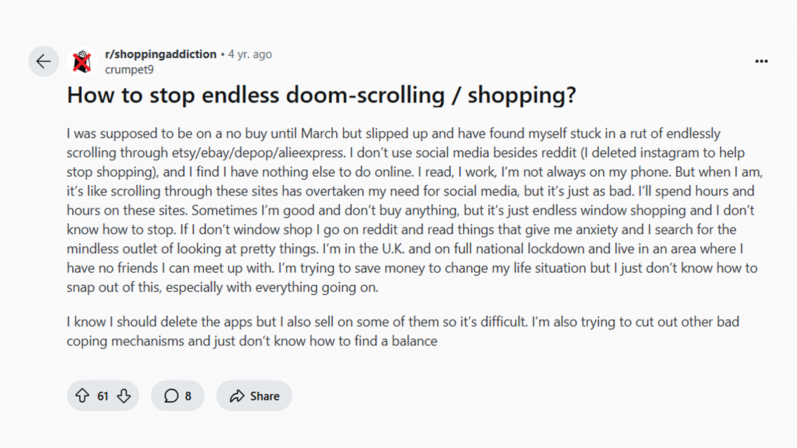Click the word "March" in the post
The height and width of the screenshot is (448, 797).
319,133
